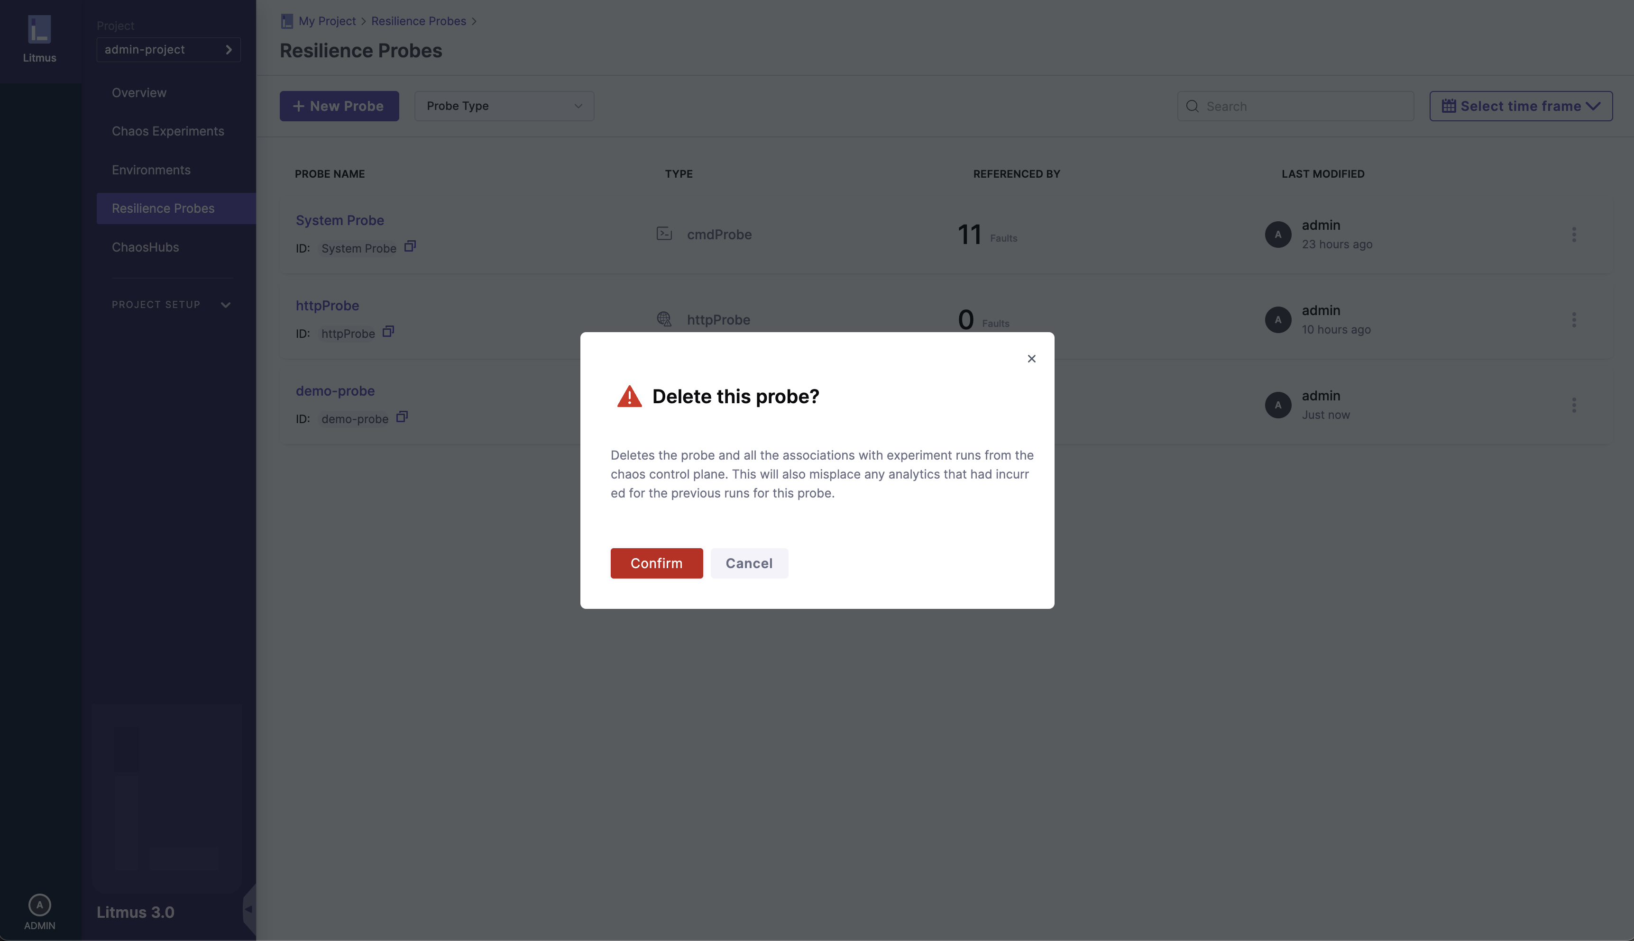Open ChaosHubs from the sidebar
This screenshot has width=1634, height=941.
click(145, 247)
